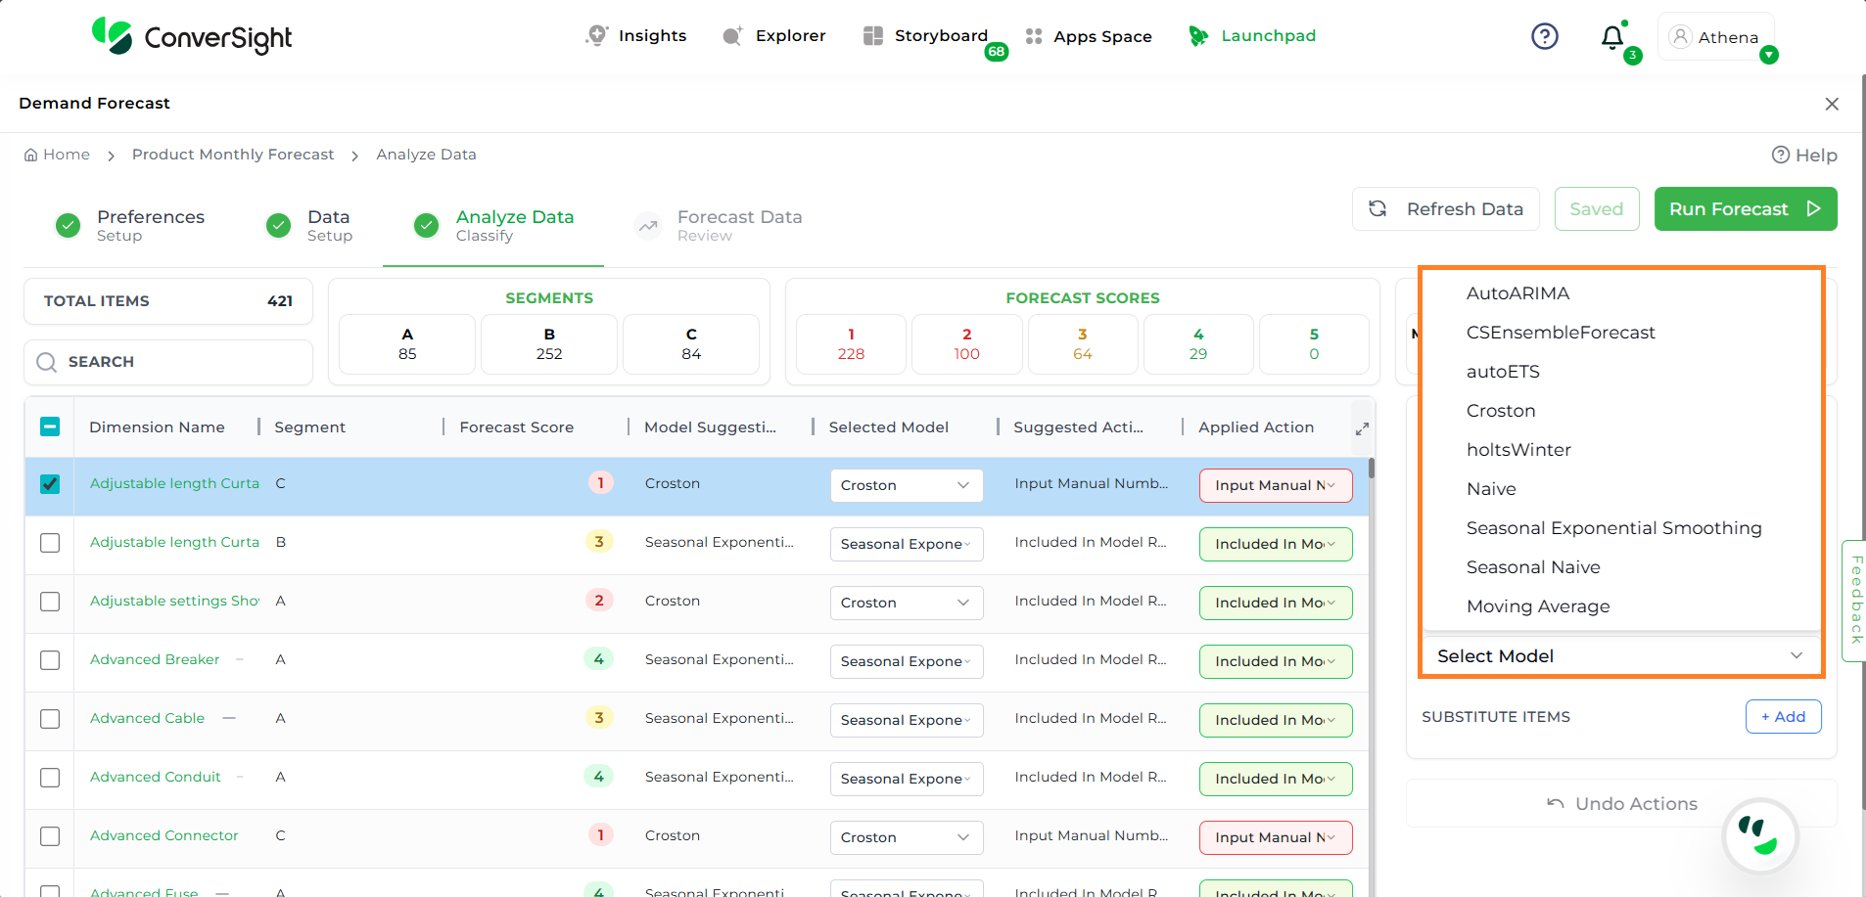This screenshot has height=897, width=1866.
Task: Choose holtsWinter from the model list
Action: click(x=1518, y=450)
